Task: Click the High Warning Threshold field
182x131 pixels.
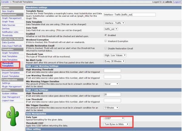Action: 112,71
